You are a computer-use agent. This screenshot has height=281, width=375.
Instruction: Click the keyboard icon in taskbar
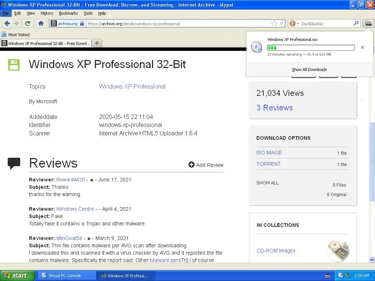coord(327,276)
